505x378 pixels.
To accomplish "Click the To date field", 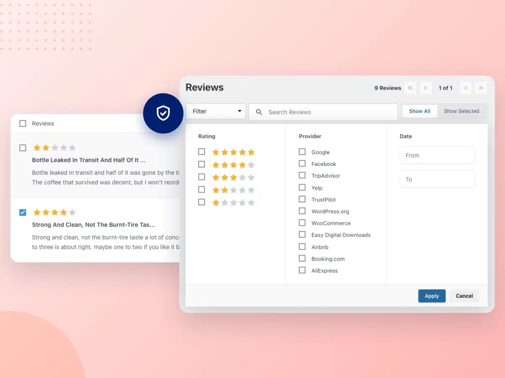I will [437, 179].
